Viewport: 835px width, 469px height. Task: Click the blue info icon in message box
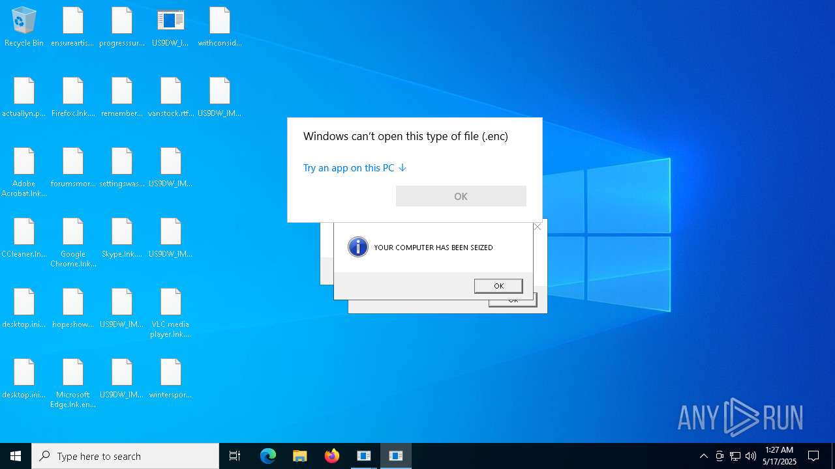357,247
